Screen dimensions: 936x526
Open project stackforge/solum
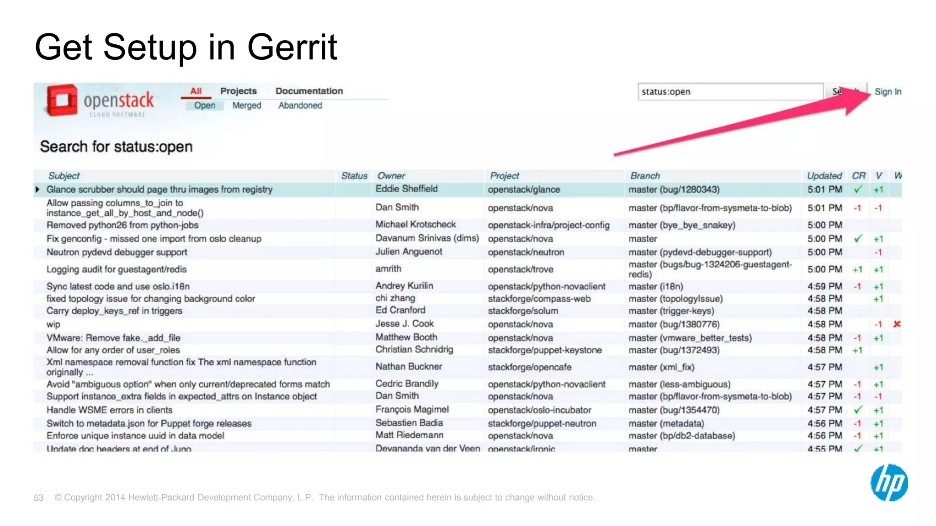point(523,311)
